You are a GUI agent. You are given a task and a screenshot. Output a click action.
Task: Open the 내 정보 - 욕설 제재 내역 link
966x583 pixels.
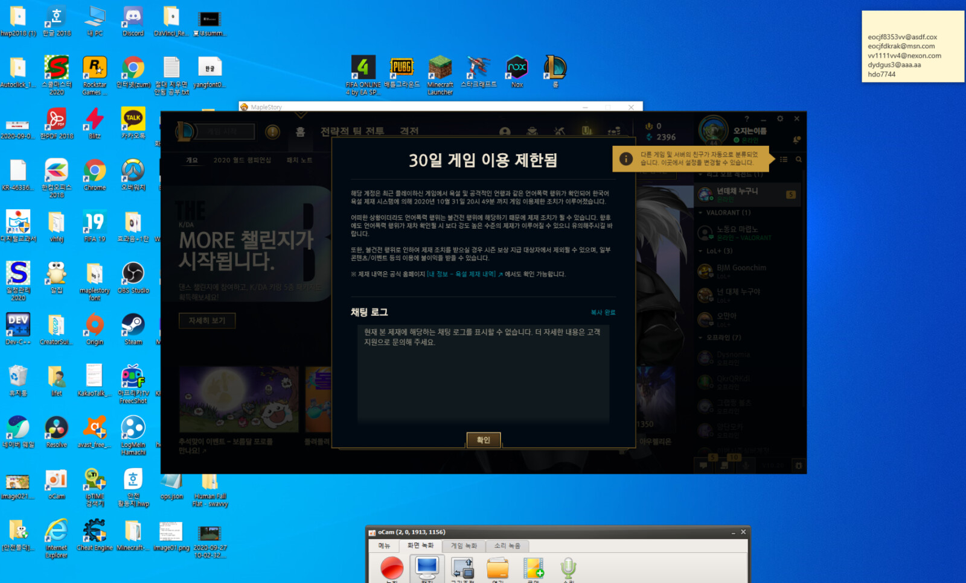coord(464,274)
